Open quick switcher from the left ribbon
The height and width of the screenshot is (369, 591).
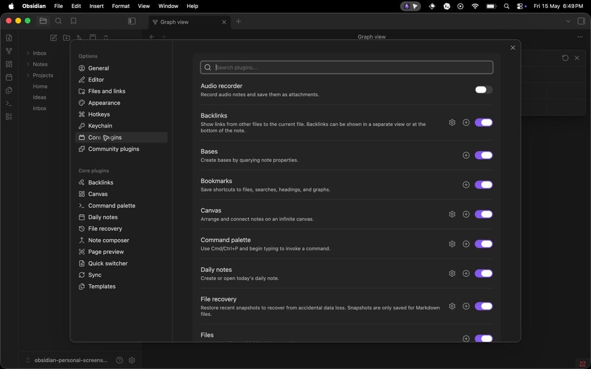pyautogui.click(x=9, y=38)
